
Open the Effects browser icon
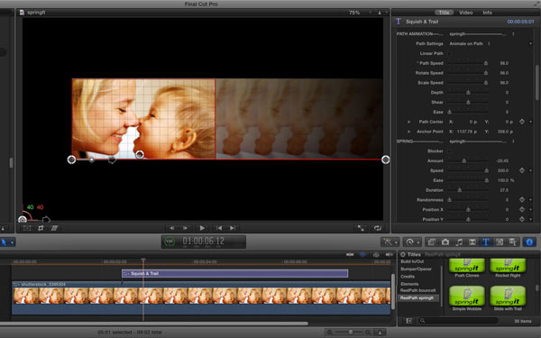431,242
